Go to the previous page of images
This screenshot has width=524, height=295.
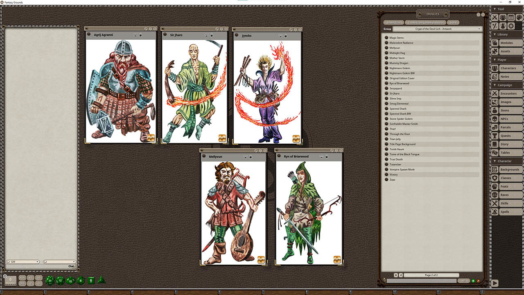click(401, 275)
